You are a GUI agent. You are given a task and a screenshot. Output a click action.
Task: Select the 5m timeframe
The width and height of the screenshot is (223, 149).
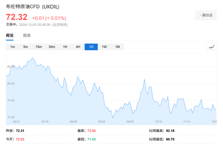26,47
